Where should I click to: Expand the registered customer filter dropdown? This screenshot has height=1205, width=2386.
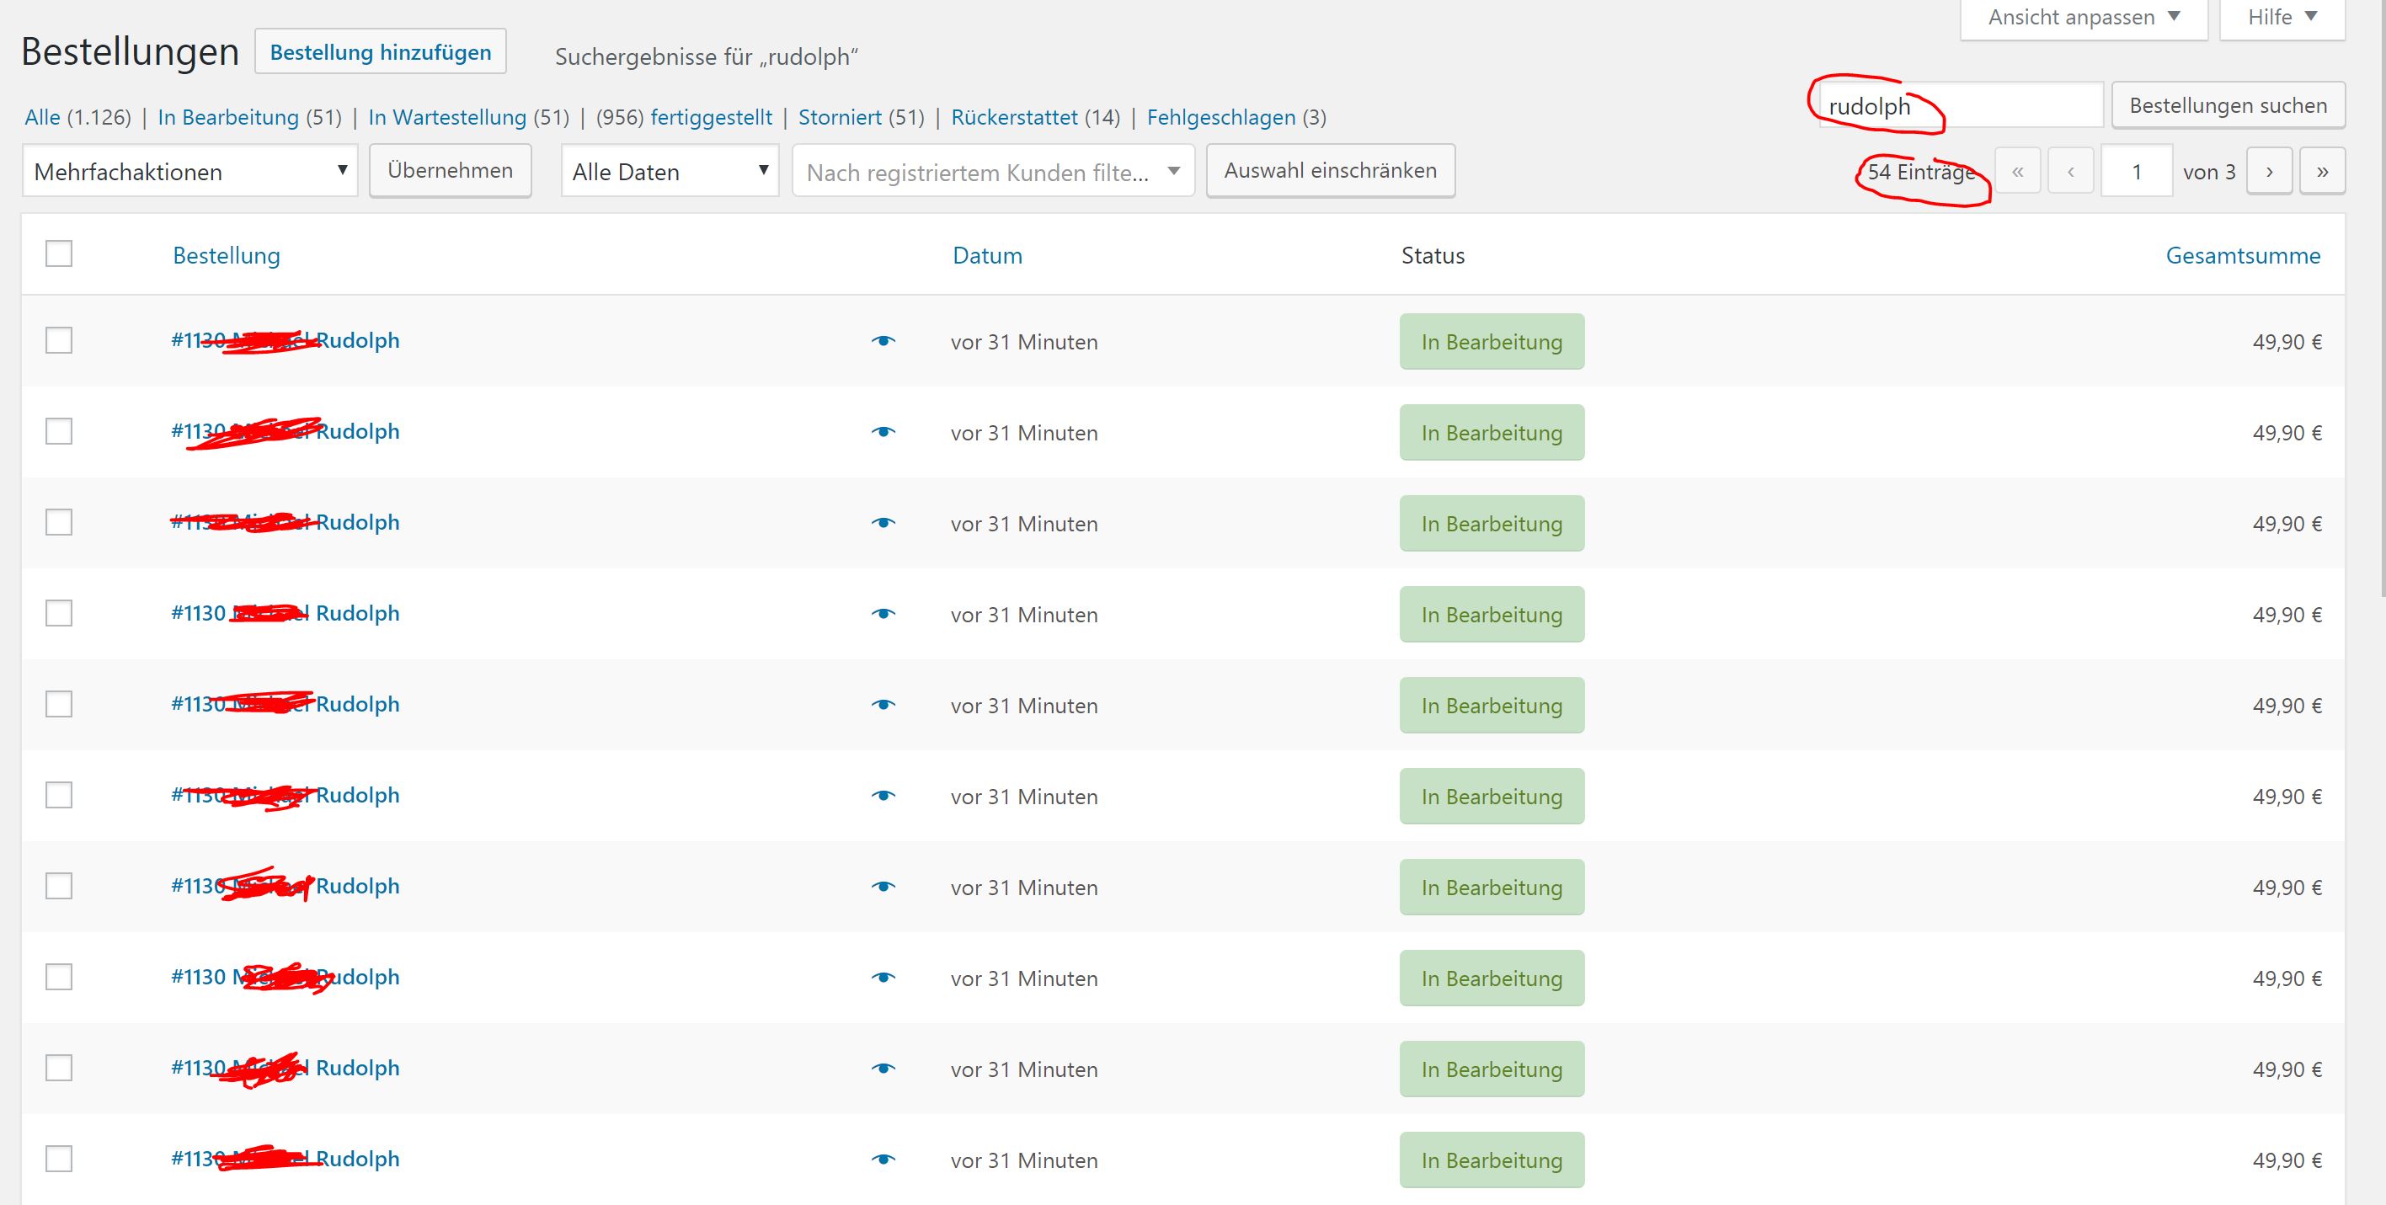point(993,171)
